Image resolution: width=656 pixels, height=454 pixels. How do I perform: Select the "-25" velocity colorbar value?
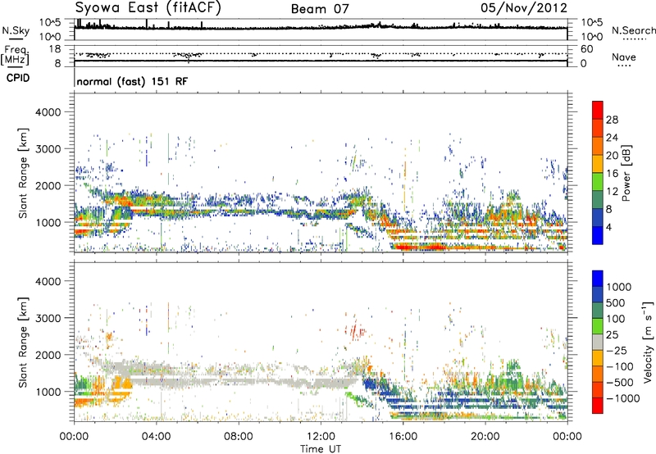coord(616,350)
